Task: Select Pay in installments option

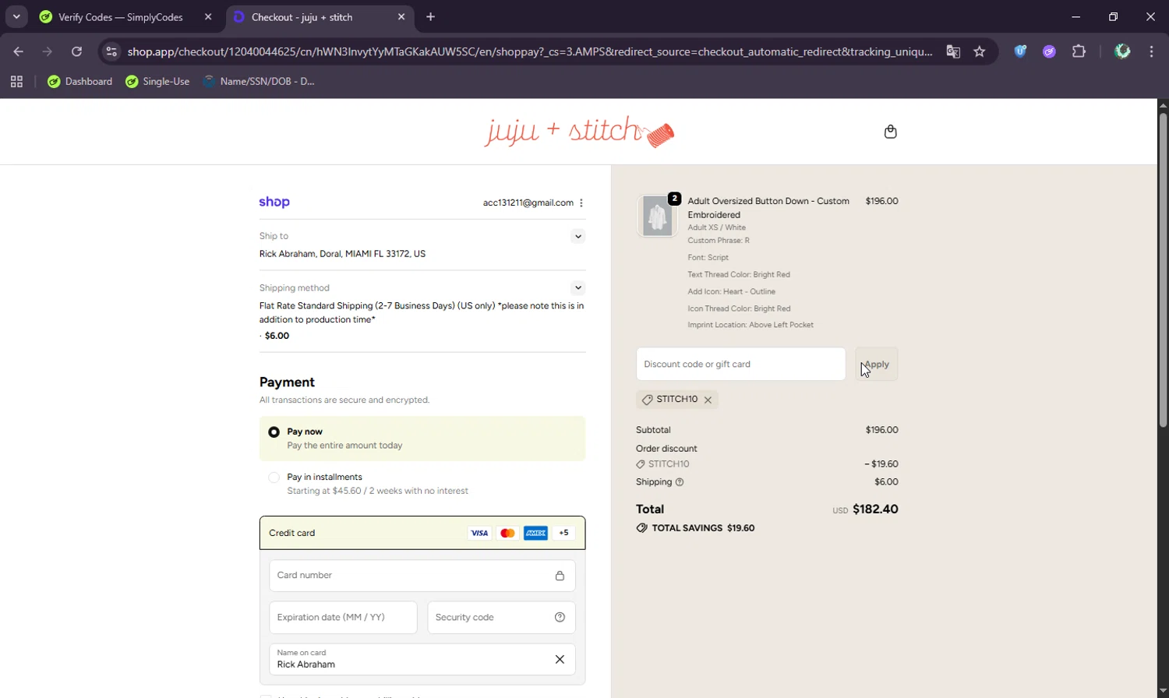Action: pyautogui.click(x=274, y=477)
